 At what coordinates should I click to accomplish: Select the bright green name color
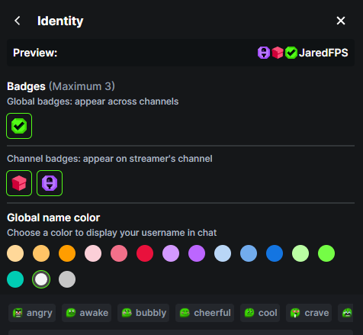326,253
